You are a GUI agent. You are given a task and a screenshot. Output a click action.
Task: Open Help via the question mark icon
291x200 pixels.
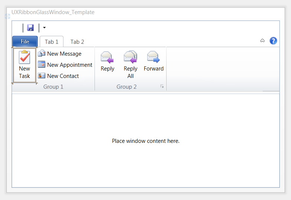[273, 40]
